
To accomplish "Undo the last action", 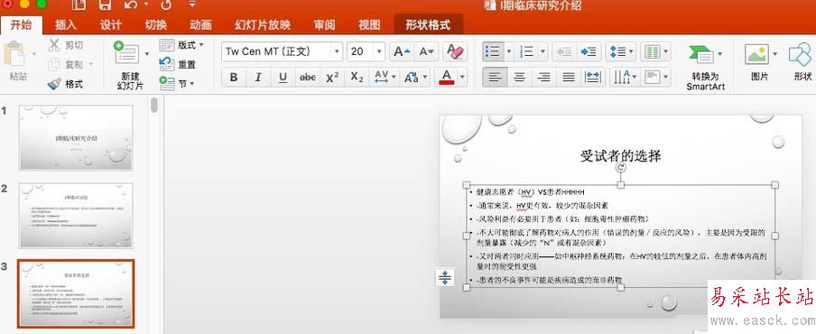I will click(131, 5).
